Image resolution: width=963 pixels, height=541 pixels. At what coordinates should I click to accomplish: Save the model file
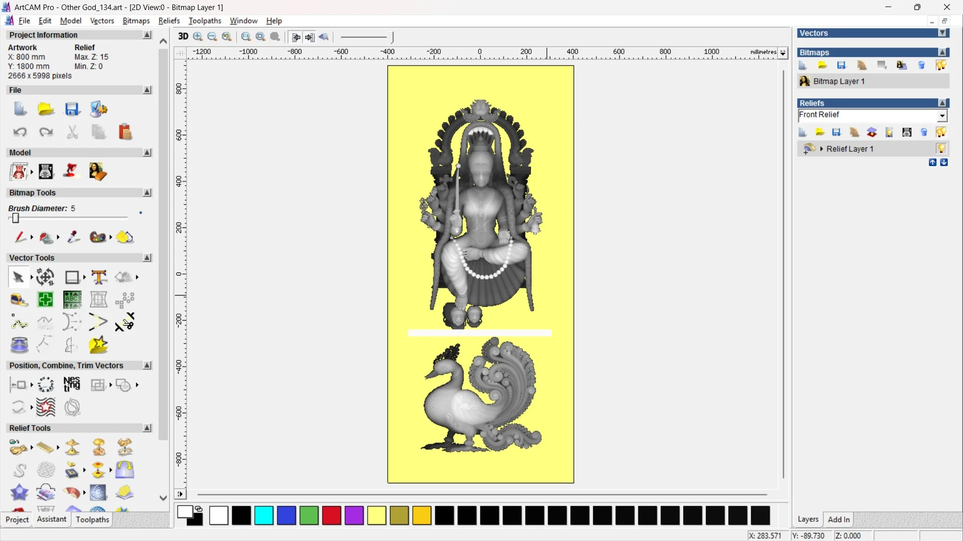(73, 109)
